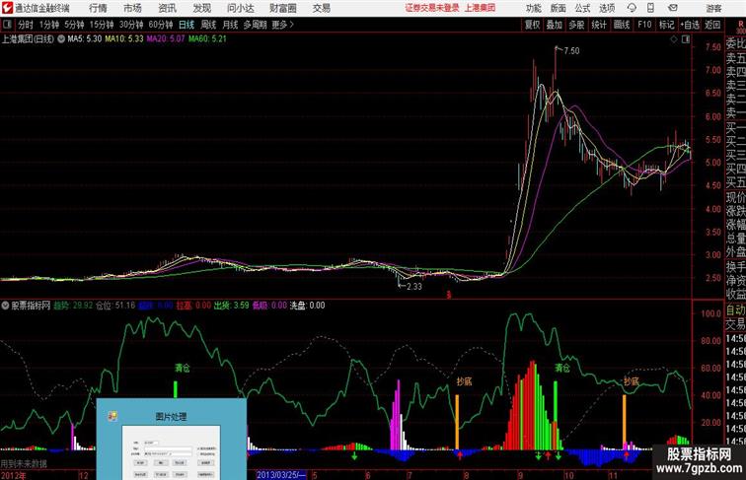Click the MA5: 5.30 indicator value
Viewport: 746px width, 480px height.
[x=85, y=39]
